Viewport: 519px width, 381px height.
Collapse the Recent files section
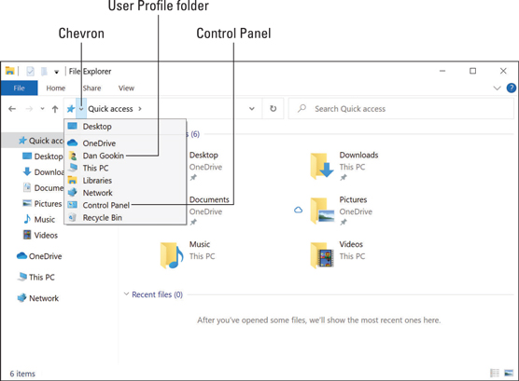tap(126, 294)
